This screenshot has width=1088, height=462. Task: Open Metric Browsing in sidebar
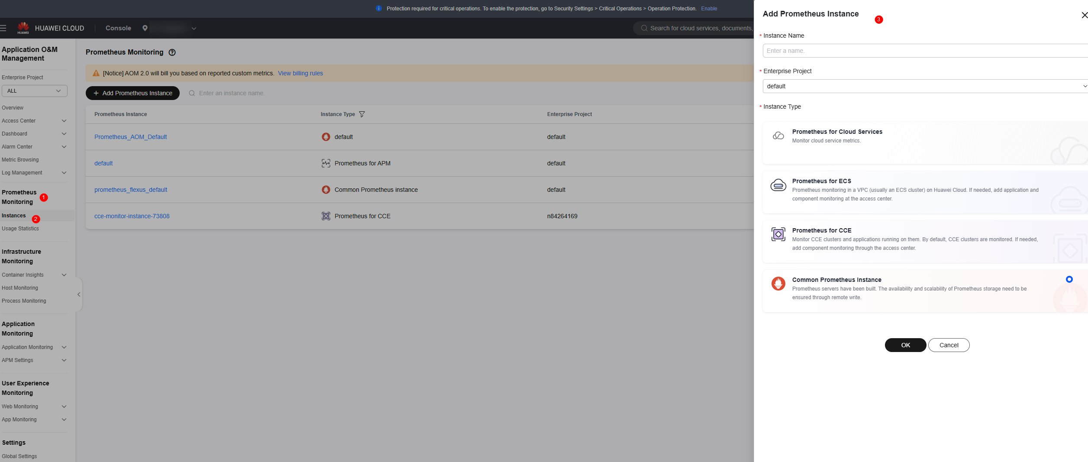click(x=20, y=160)
